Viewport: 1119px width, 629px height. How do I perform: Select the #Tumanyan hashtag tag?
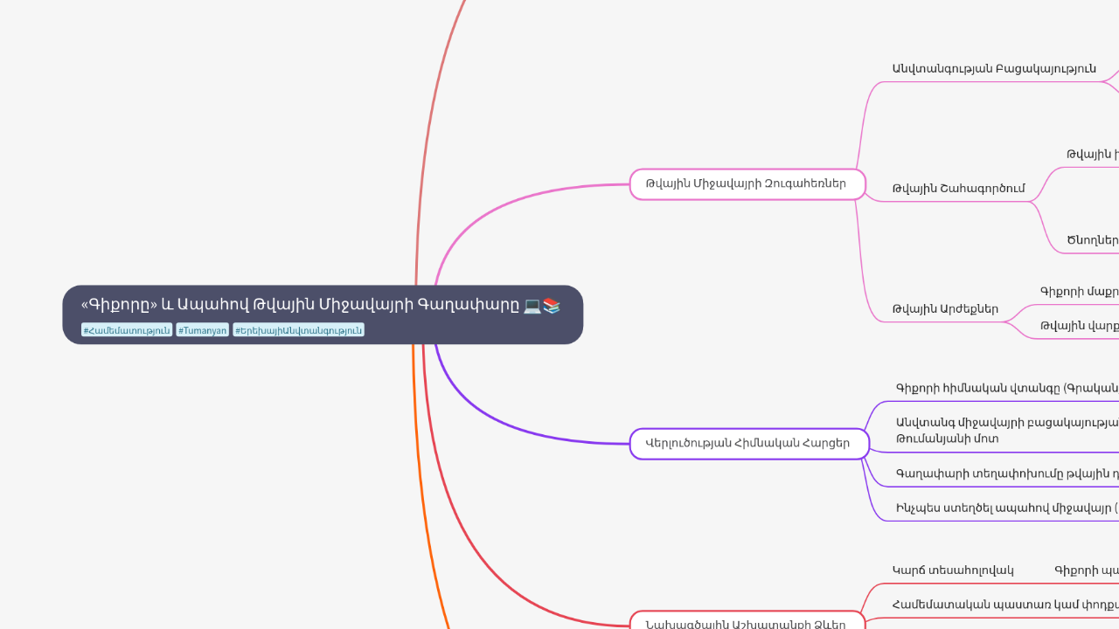tap(202, 329)
